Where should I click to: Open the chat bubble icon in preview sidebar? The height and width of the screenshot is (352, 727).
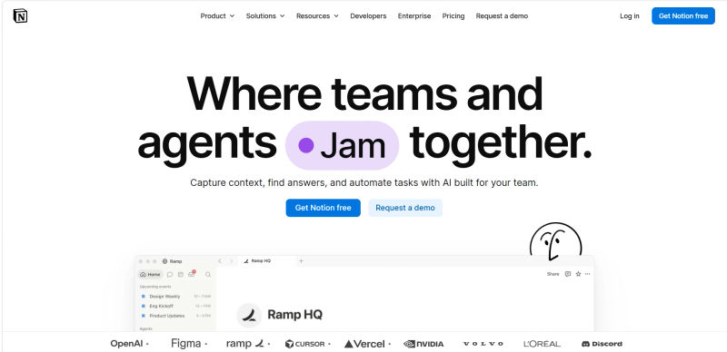point(170,275)
